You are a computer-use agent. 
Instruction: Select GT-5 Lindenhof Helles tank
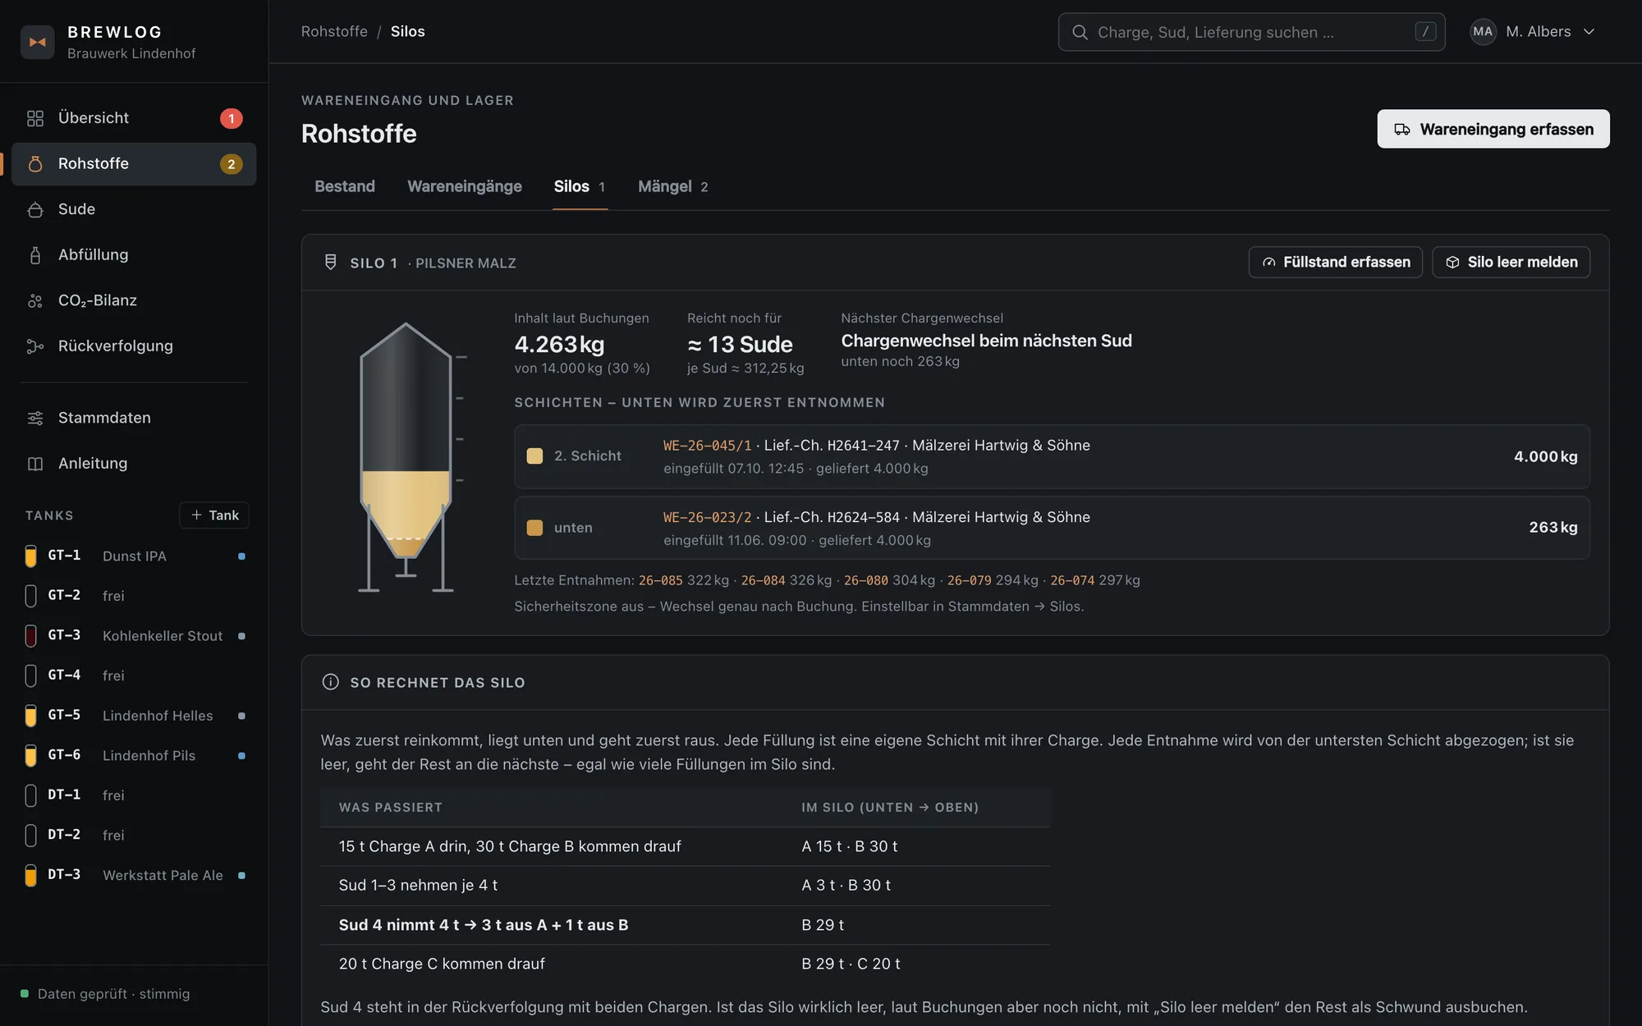pyautogui.click(x=135, y=715)
